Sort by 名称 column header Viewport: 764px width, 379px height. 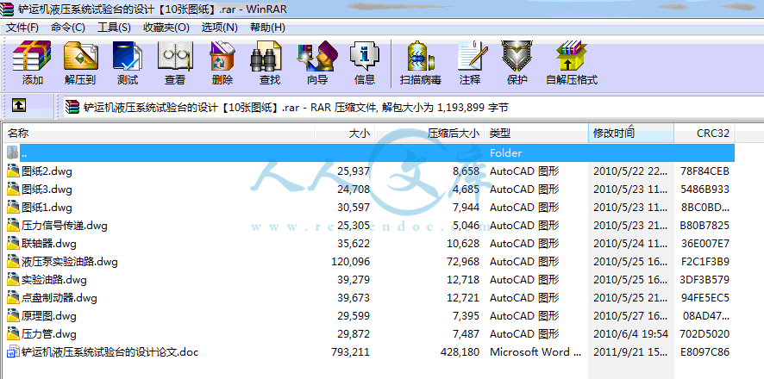(158, 134)
